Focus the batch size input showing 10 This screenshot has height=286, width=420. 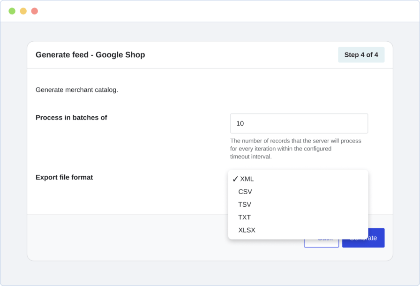pyautogui.click(x=299, y=123)
